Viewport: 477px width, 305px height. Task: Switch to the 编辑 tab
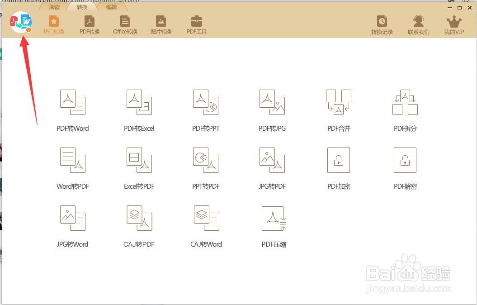tap(111, 7)
